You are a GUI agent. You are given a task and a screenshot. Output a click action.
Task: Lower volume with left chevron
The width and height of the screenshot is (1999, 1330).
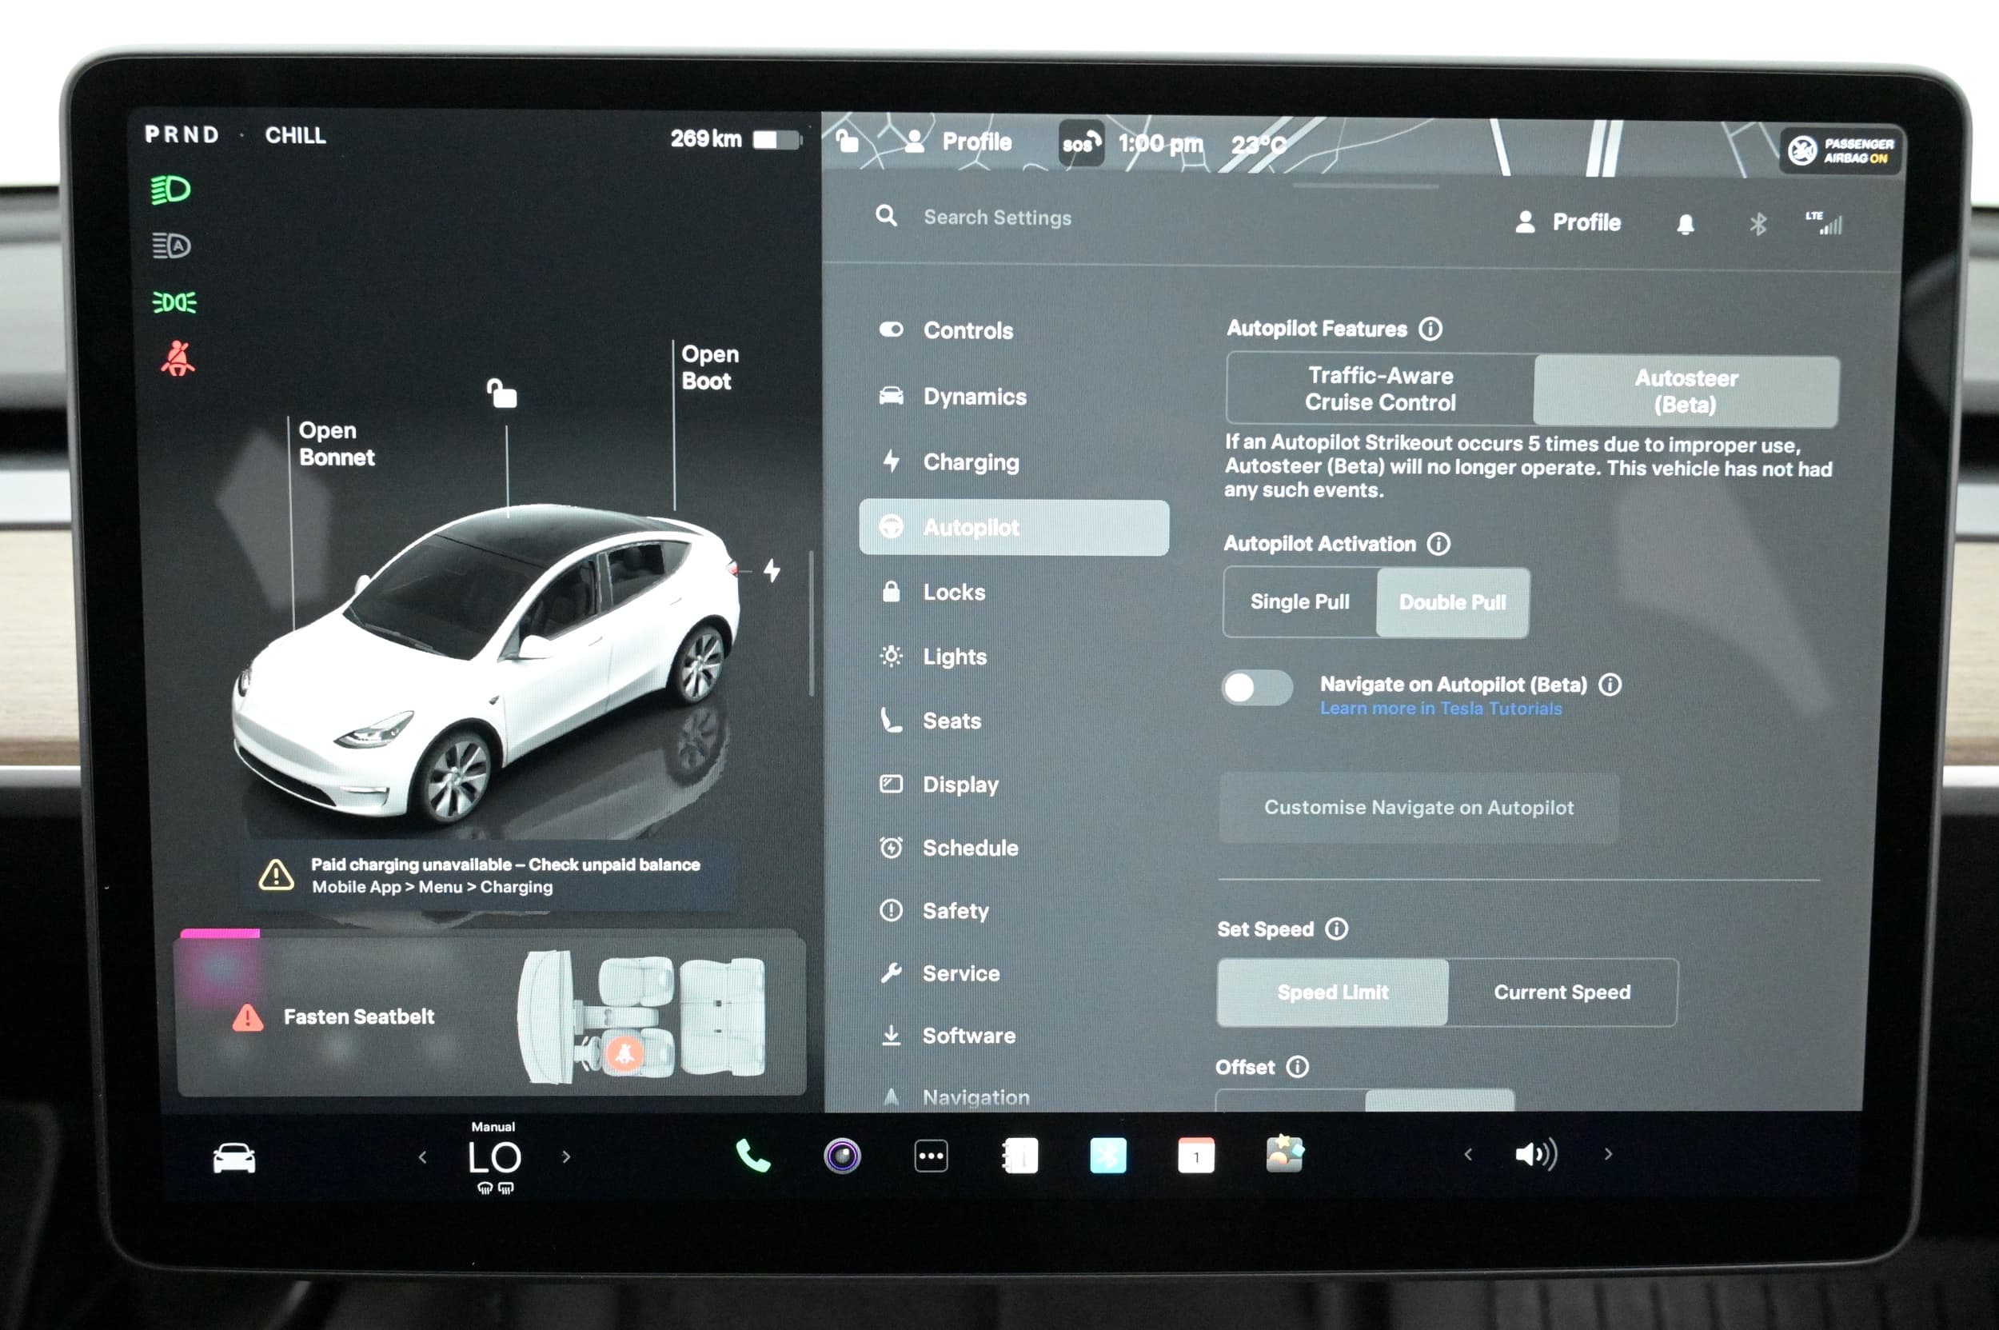click(1468, 1154)
